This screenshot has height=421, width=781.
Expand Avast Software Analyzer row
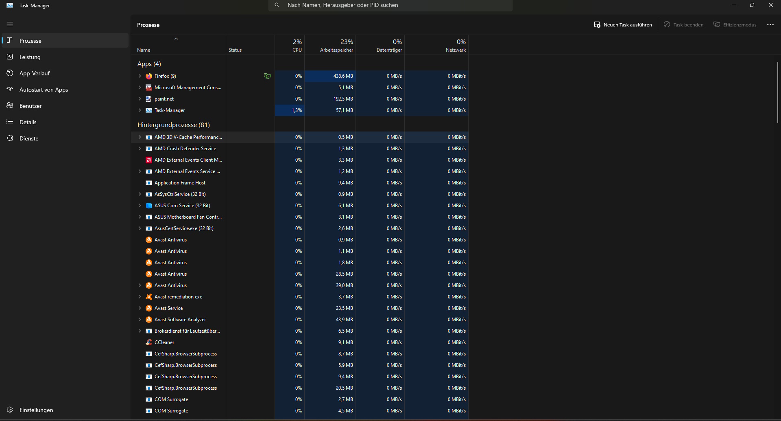coord(140,320)
